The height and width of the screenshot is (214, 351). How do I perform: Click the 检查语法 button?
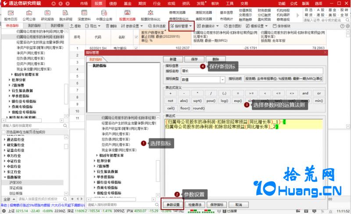pos(195,205)
